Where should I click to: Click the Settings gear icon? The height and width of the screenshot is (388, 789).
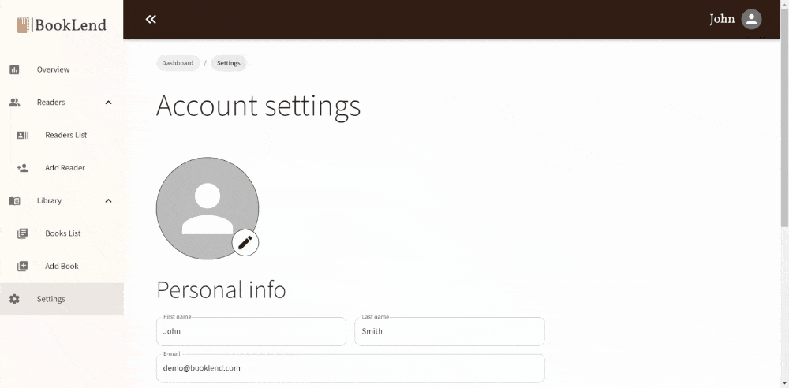14,299
